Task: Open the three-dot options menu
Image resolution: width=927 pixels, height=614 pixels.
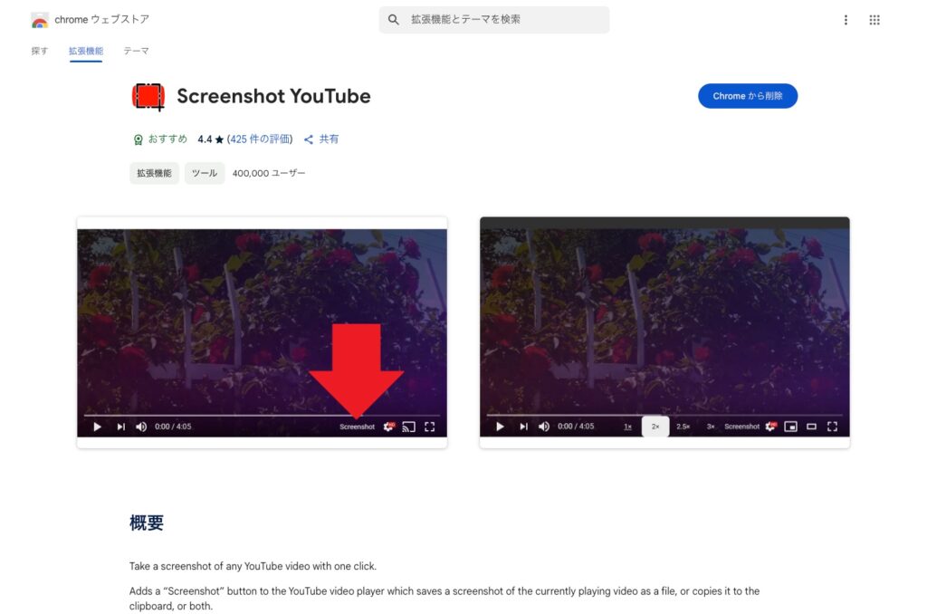Action: [x=846, y=20]
